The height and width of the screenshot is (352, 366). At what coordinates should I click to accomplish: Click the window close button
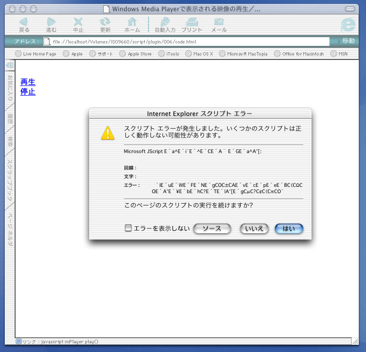[x=12, y=9]
